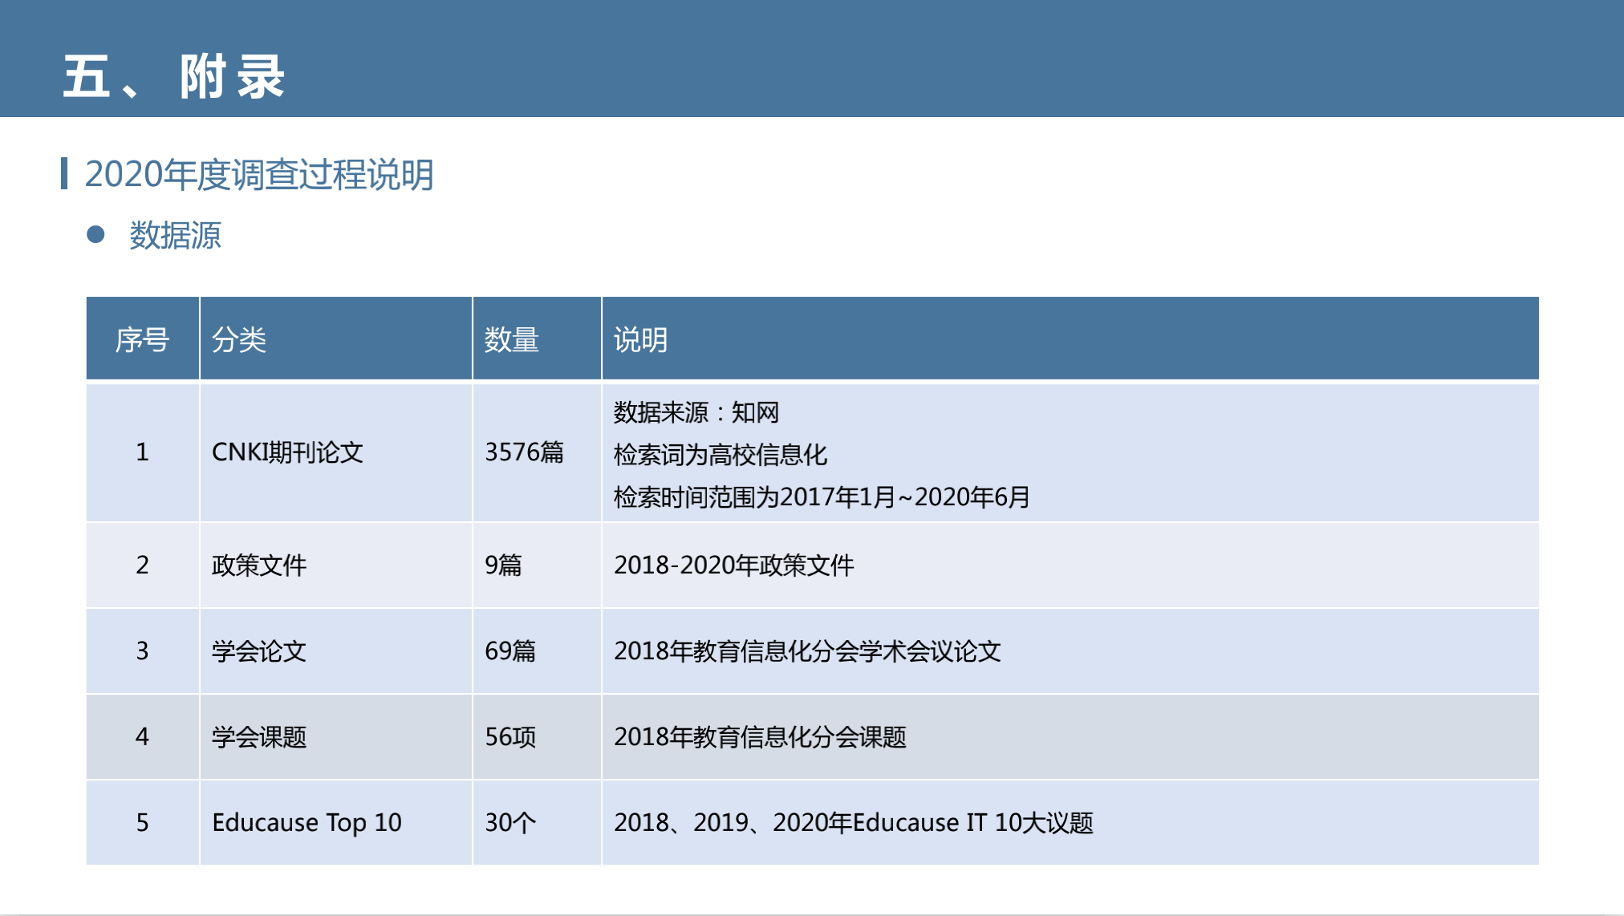This screenshot has width=1624, height=916.
Task: Click the 说明 column header
Action: pyautogui.click(x=640, y=339)
